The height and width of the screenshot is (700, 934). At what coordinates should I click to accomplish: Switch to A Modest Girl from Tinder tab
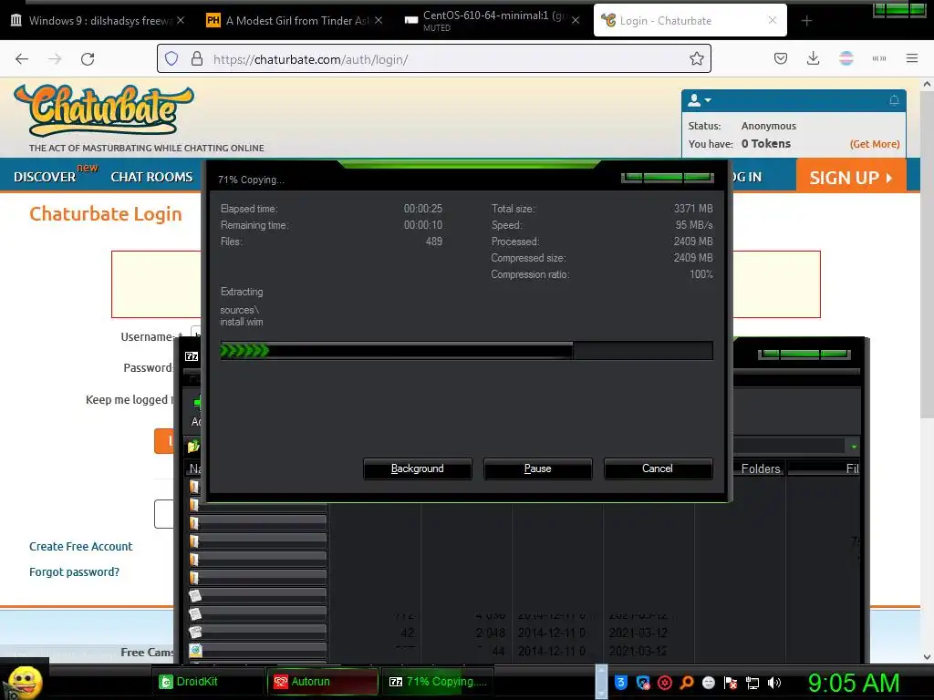point(295,21)
